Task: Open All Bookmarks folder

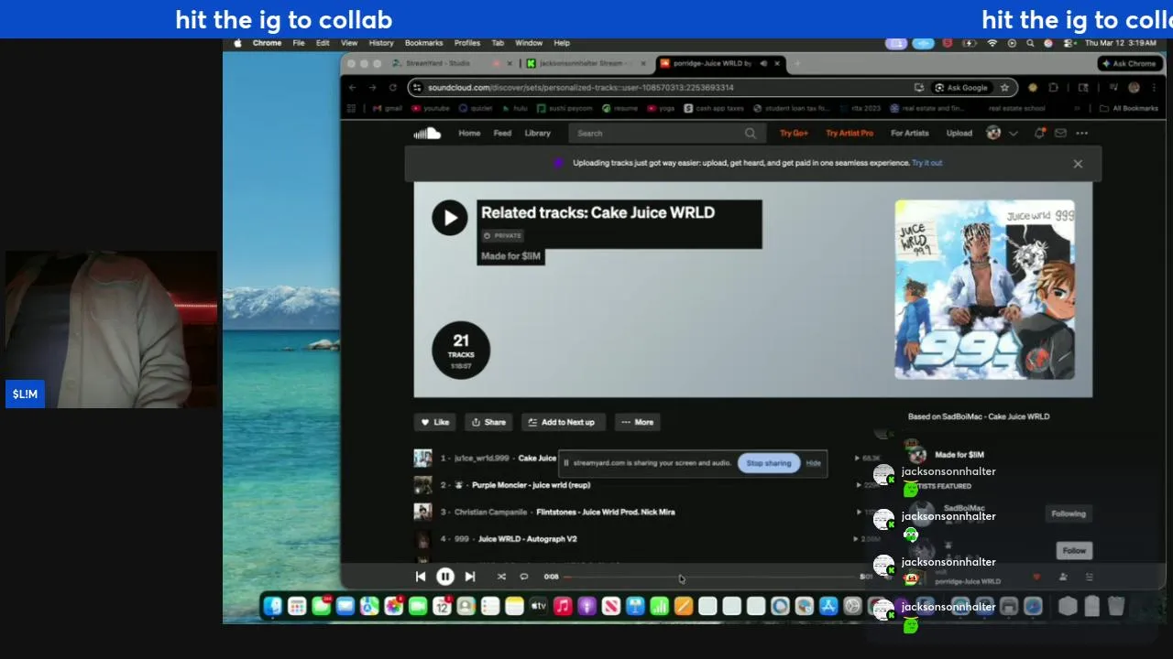Action: (x=1129, y=108)
